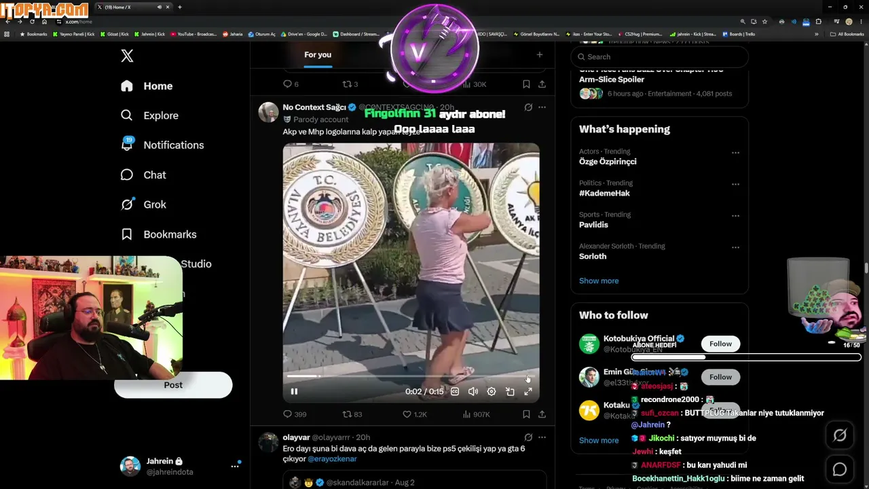869x489 pixels.
Task: Toggle picture-in-picture for the video
Action: coord(510,391)
